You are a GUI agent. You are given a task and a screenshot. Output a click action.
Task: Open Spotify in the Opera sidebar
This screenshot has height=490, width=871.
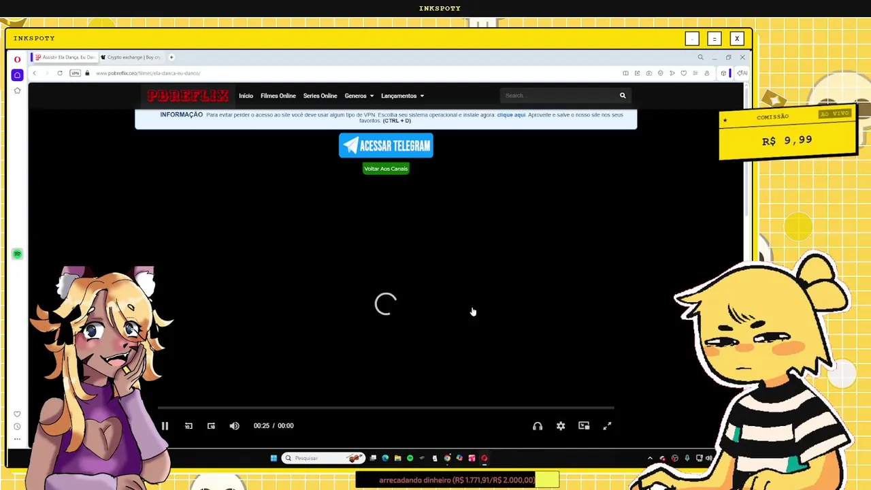(17, 254)
